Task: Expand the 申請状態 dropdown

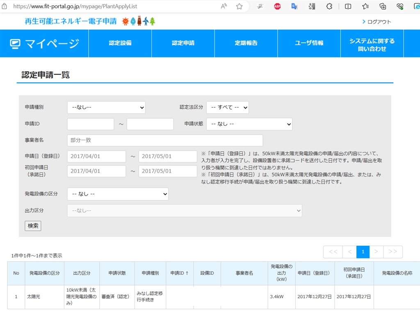Action: [x=249, y=124]
